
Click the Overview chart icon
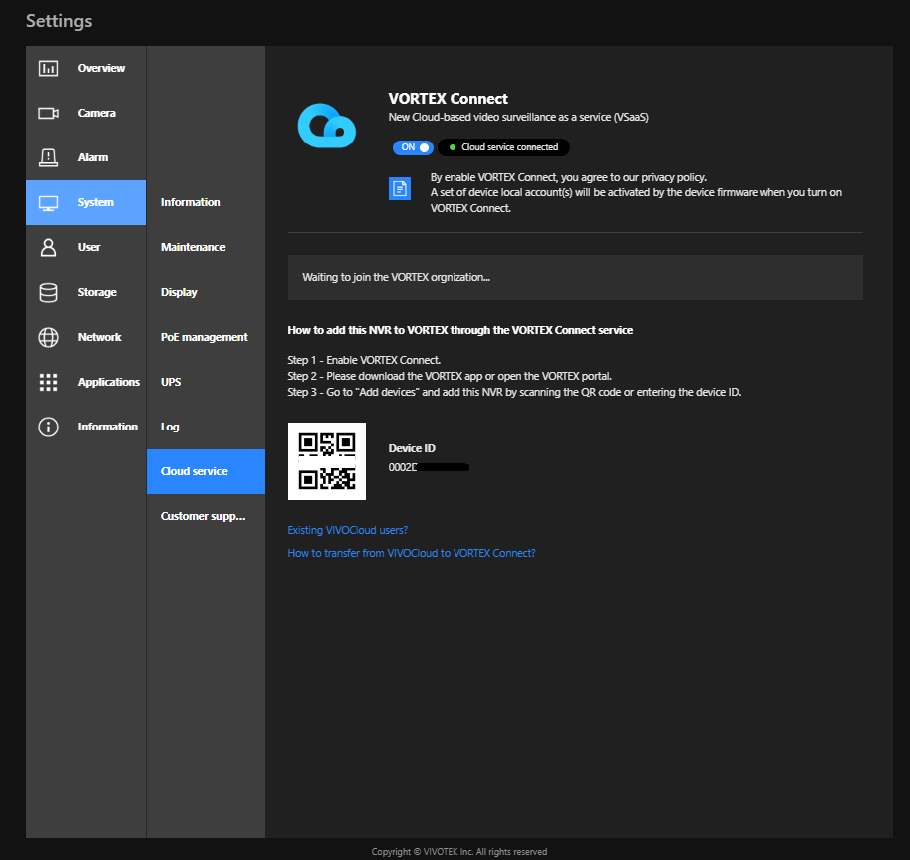(48, 68)
